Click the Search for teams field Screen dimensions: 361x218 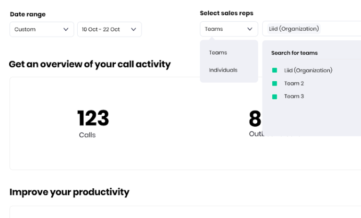click(x=294, y=53)
